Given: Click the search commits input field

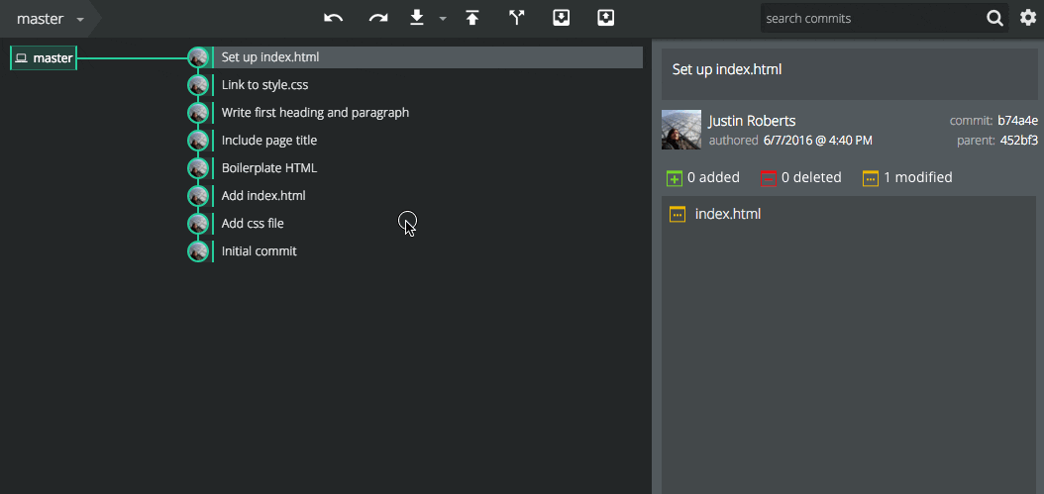Looking at the screenshot, I should point(873,19).
